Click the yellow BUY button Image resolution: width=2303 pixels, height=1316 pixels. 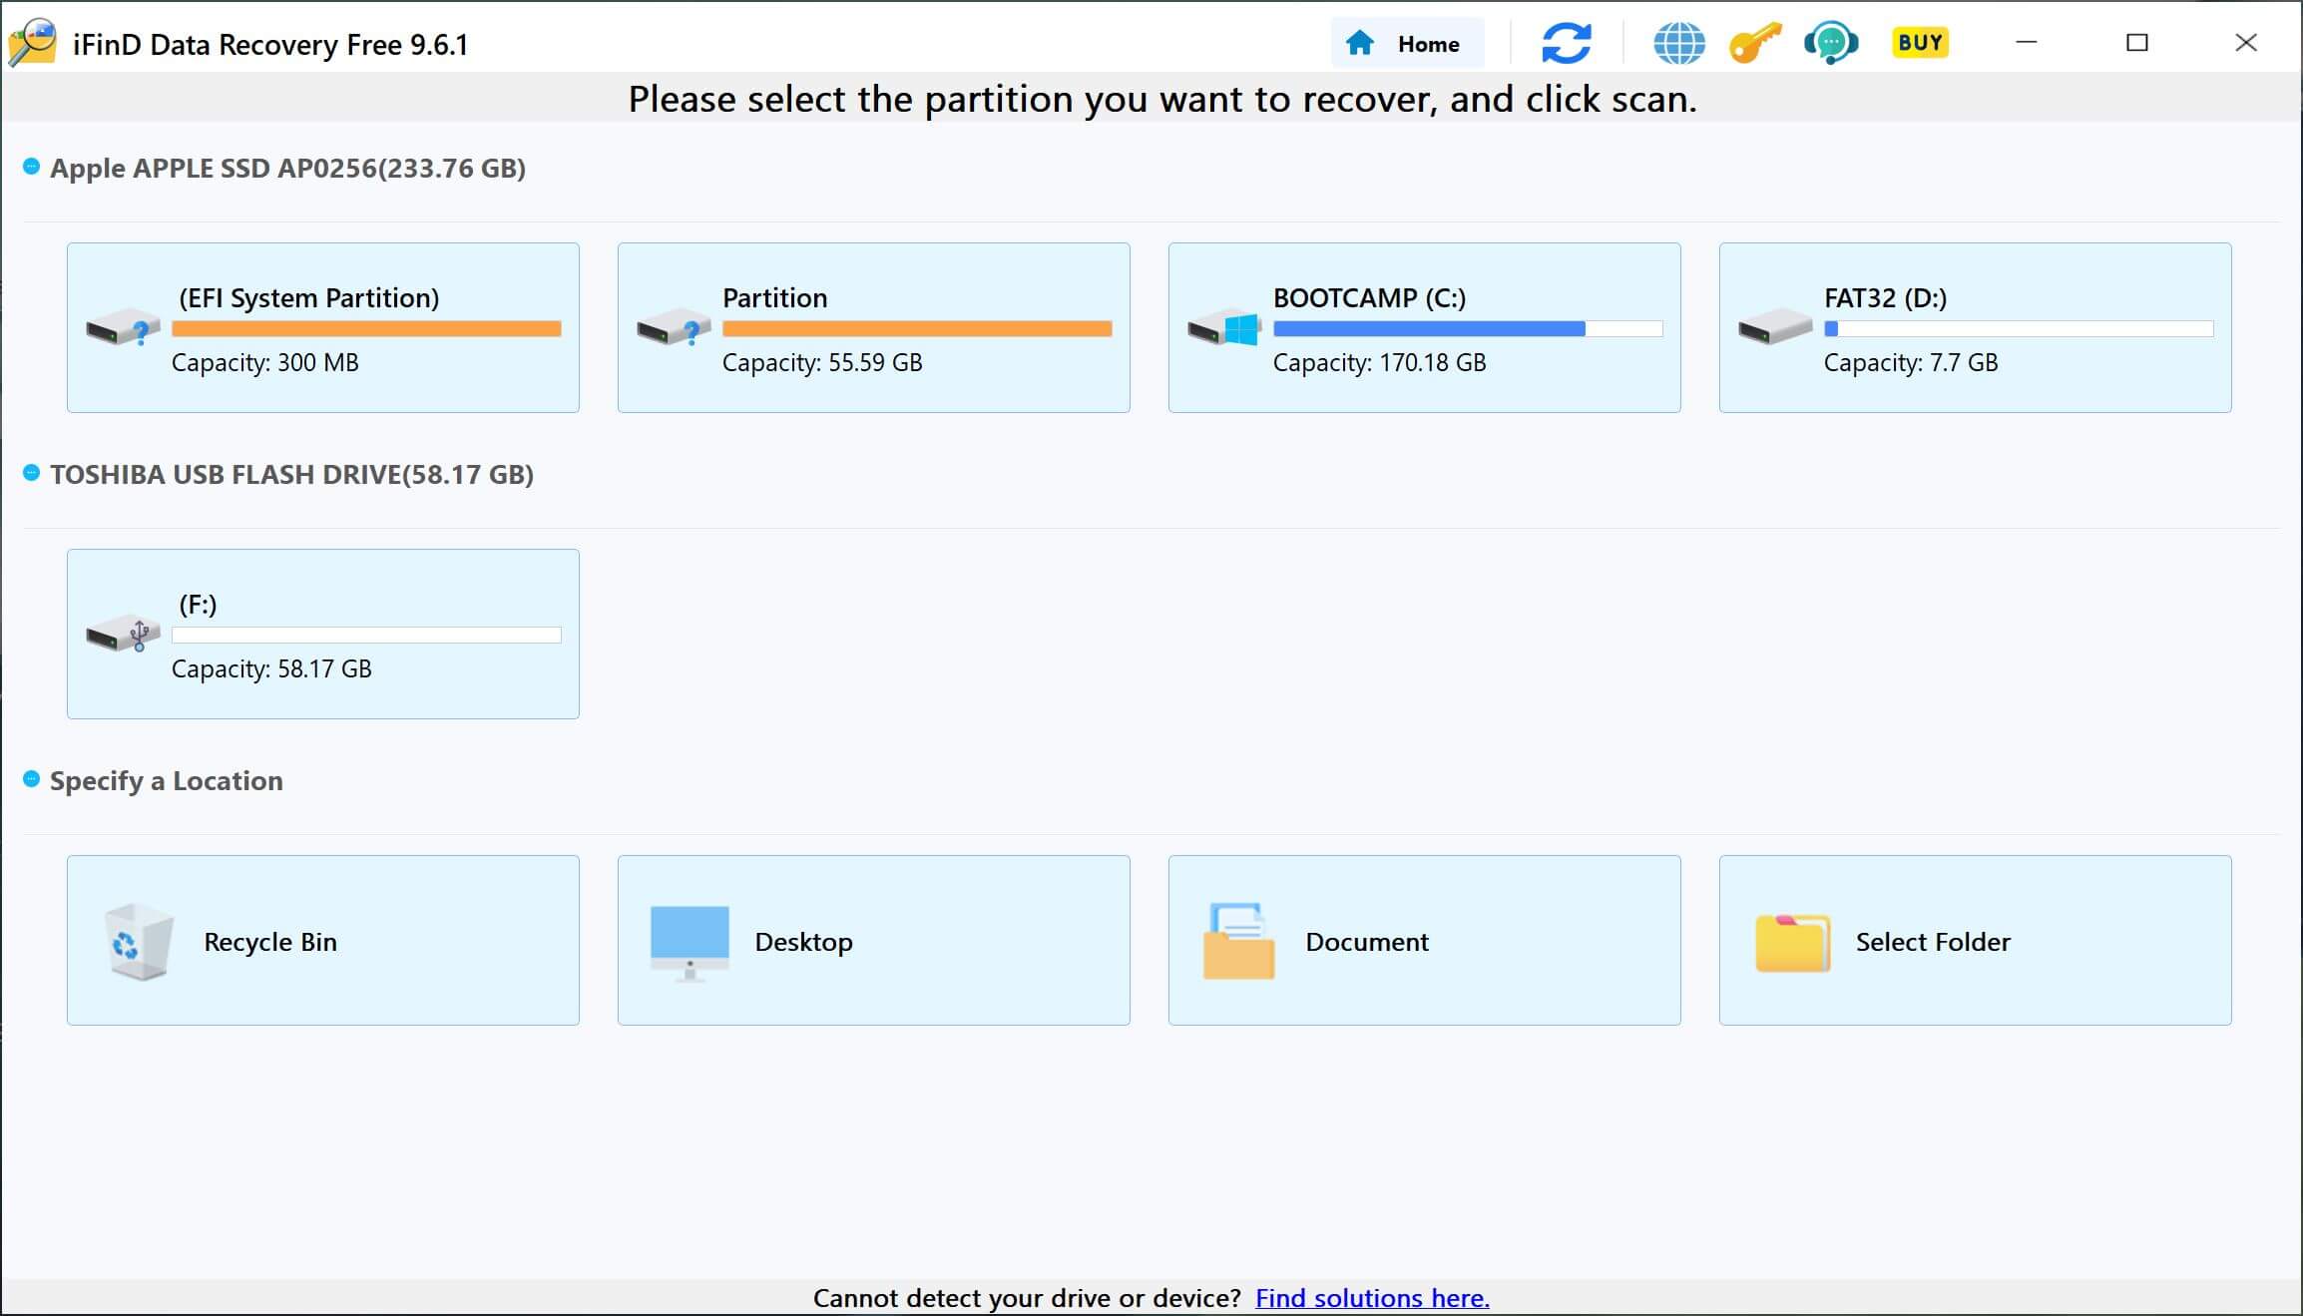pos(1920,42)
